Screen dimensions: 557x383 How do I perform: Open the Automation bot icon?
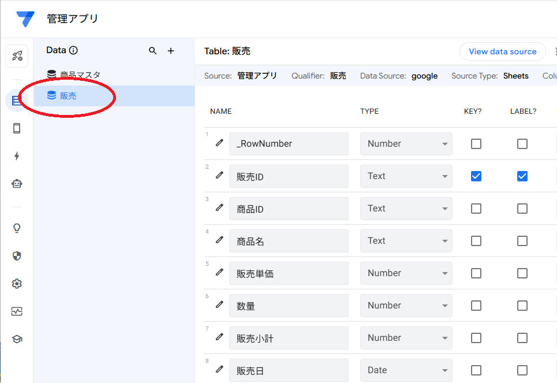[x=17, y=184]
